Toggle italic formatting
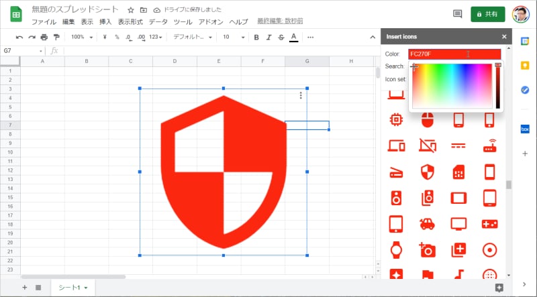Viewport: 537px width, 297px height. click(x=268, y=37)
